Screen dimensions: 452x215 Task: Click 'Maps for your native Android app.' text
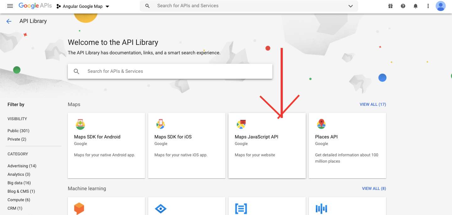105,155
